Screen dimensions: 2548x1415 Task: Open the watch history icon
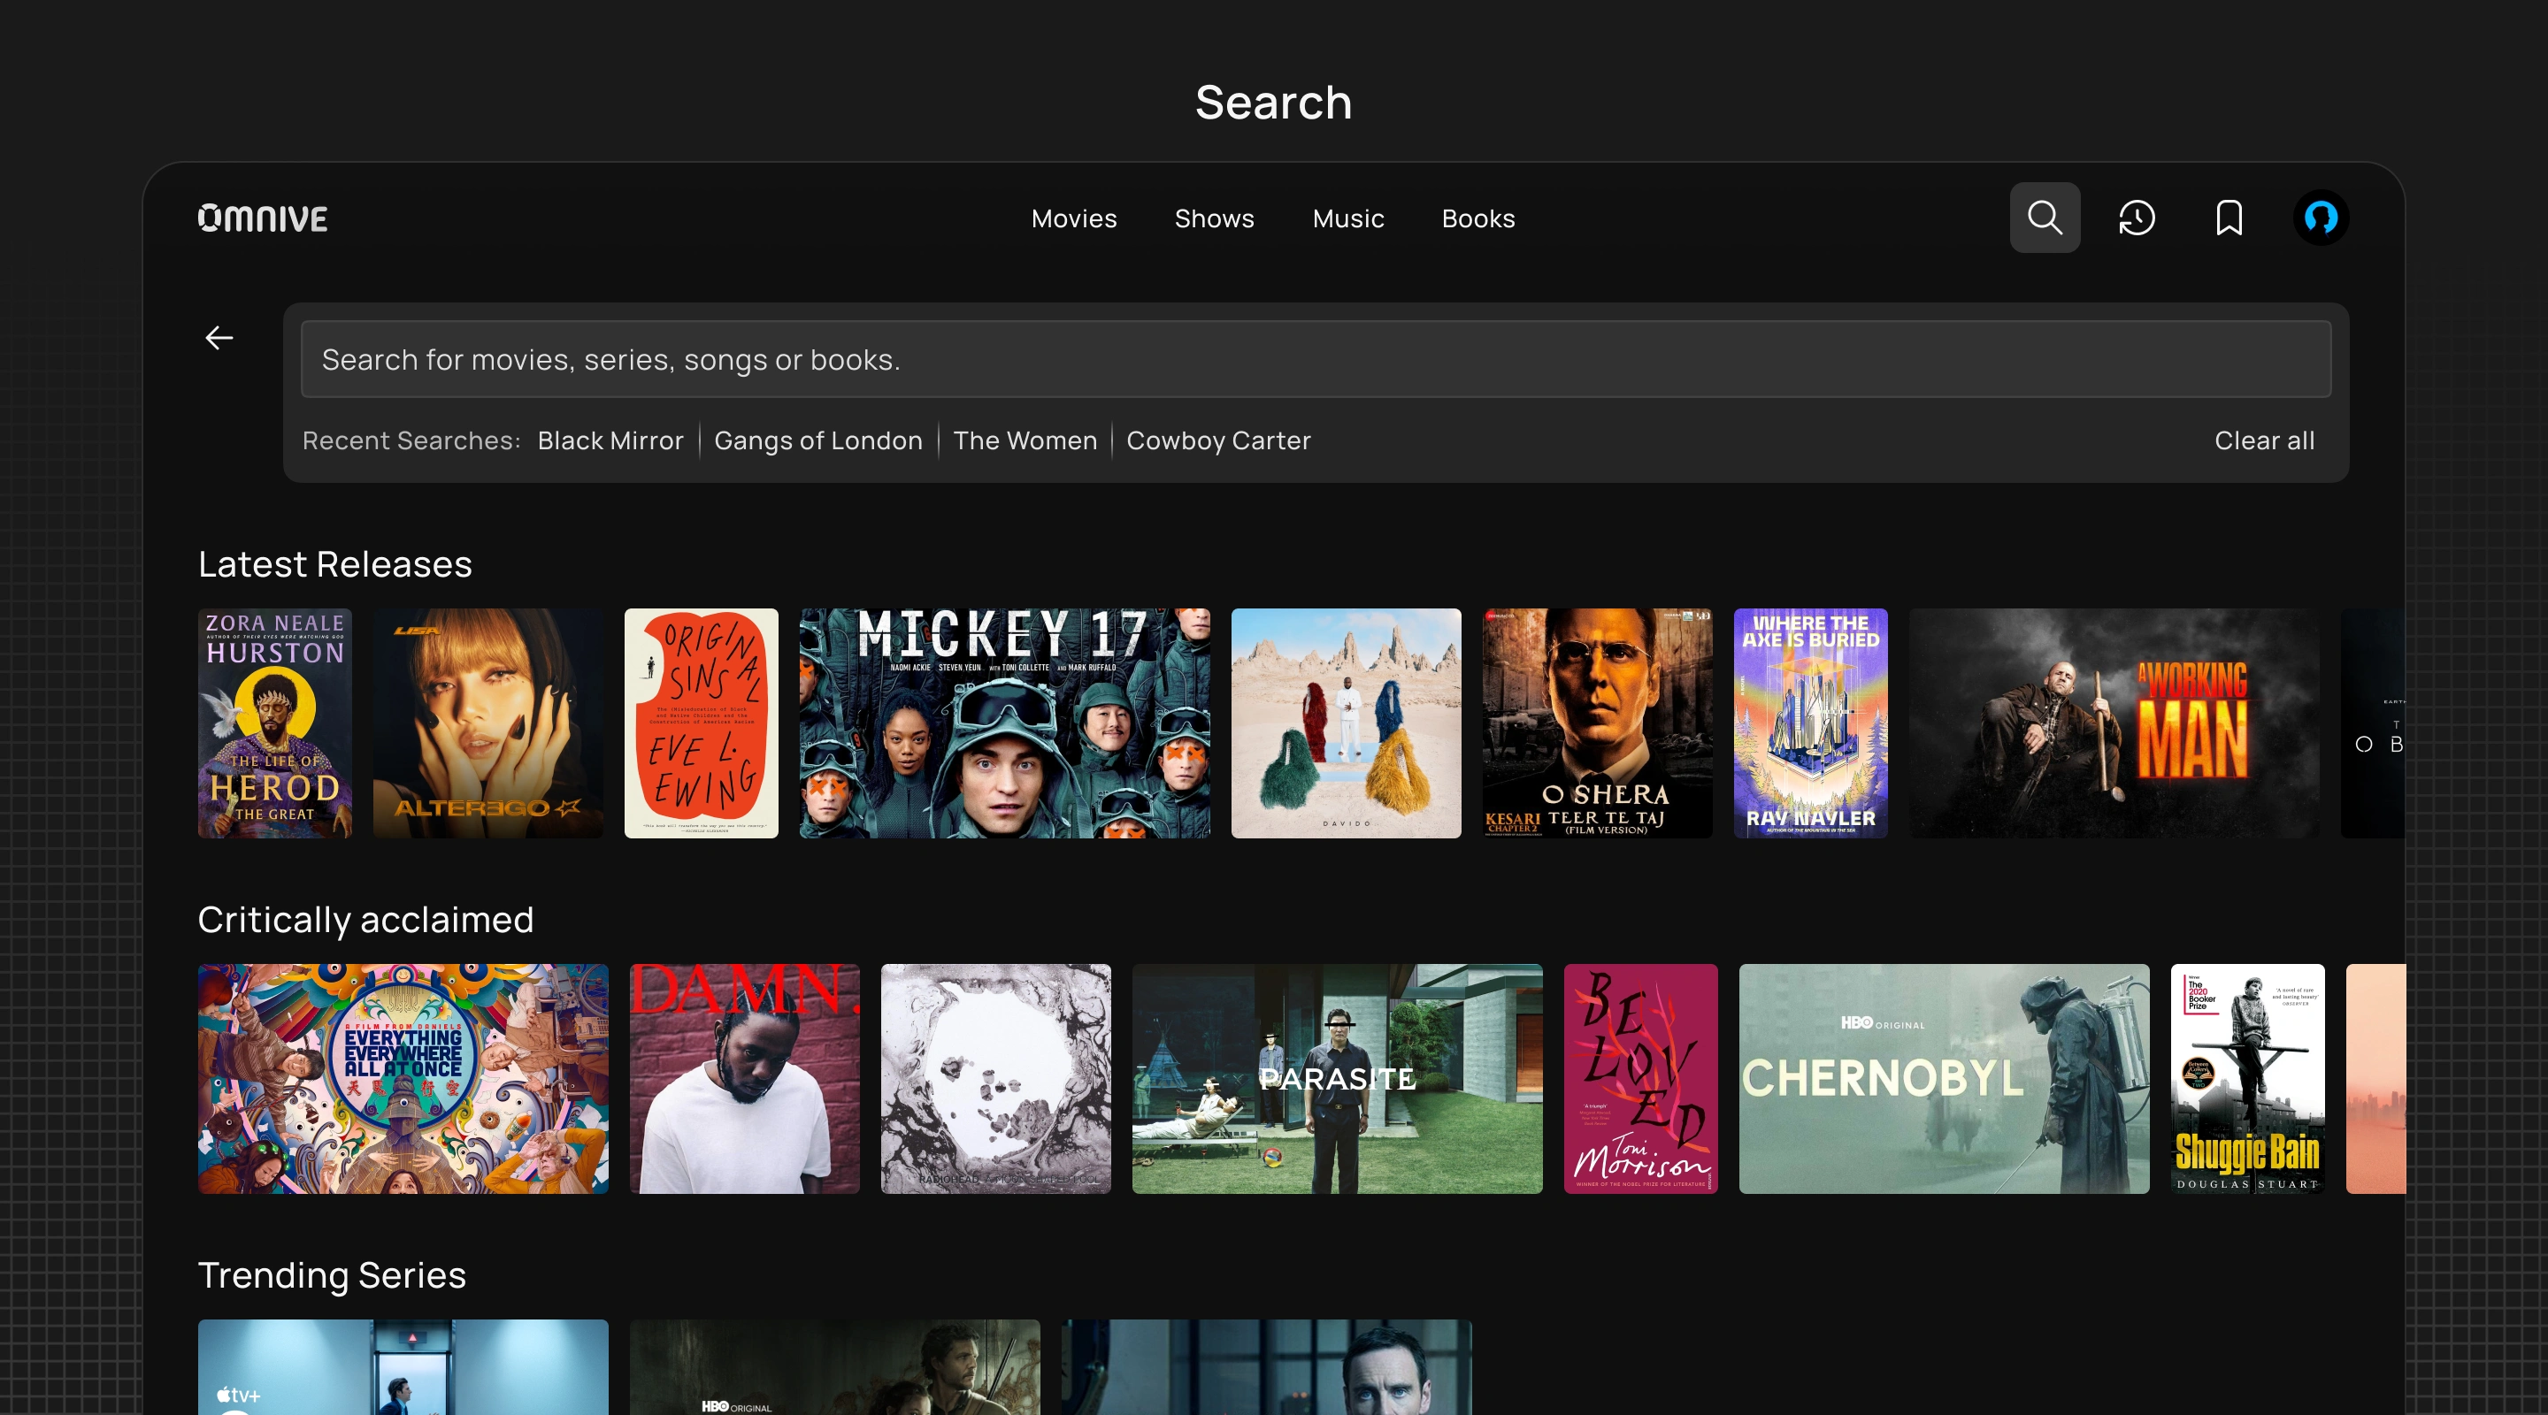coord(2136,218)
